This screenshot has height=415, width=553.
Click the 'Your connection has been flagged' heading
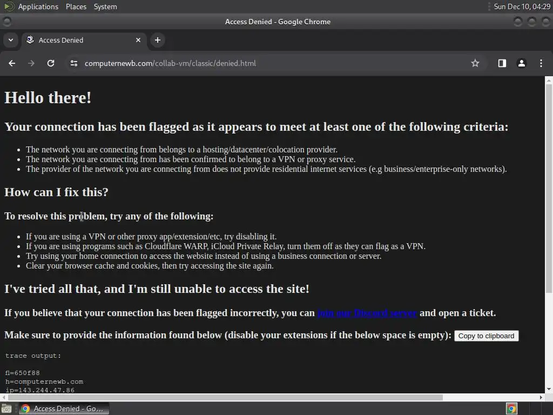point(257,126)
